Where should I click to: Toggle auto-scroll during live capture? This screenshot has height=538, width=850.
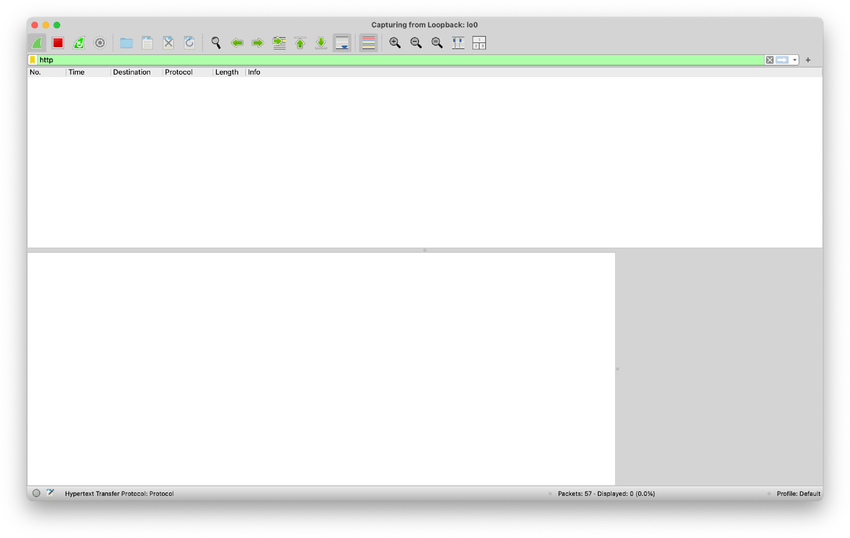[x=342, y=43]
